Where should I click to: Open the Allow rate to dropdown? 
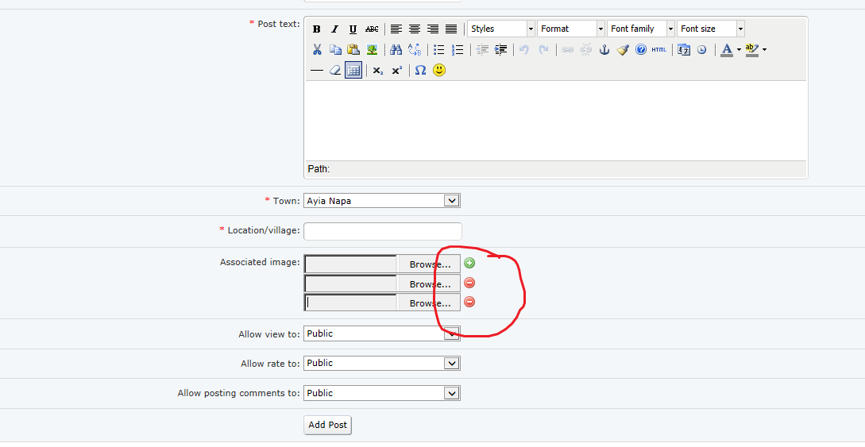click(x=381, y=363)
